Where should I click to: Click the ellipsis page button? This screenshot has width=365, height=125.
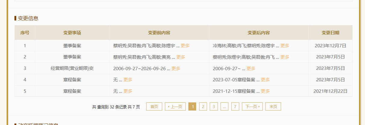[224, 107]
